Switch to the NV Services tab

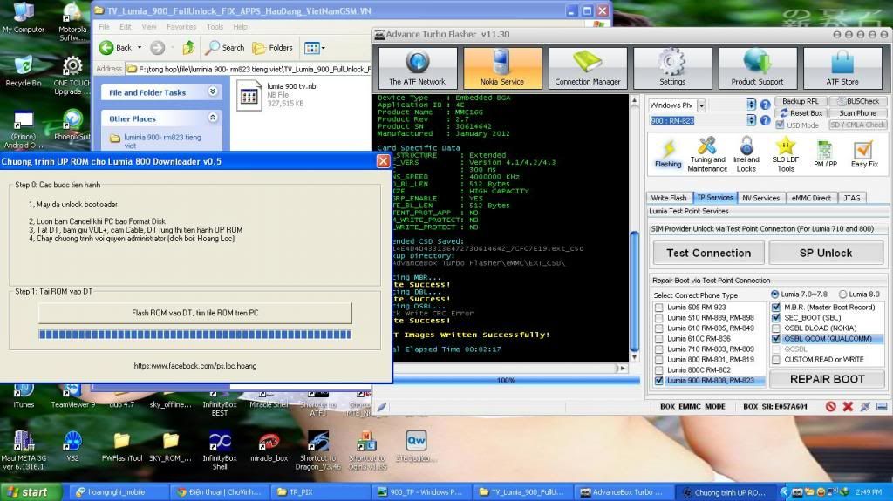point(760,198)
